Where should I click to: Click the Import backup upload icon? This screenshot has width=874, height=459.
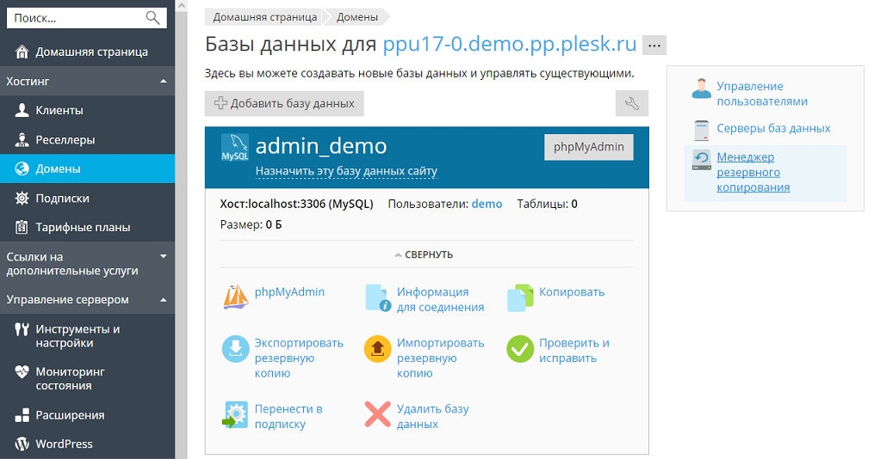pos(378,349)
